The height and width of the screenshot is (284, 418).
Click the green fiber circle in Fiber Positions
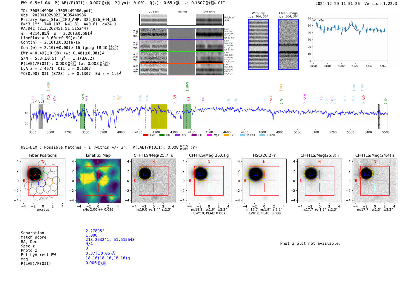coord(44,176)
